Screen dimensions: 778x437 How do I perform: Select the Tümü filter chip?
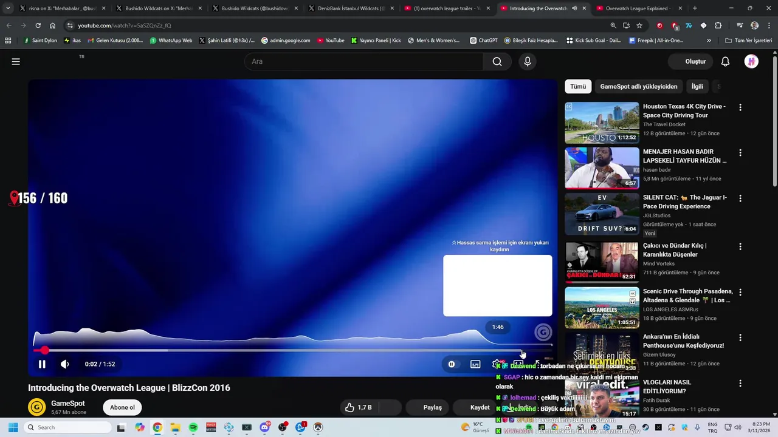(x=578, y=86)
